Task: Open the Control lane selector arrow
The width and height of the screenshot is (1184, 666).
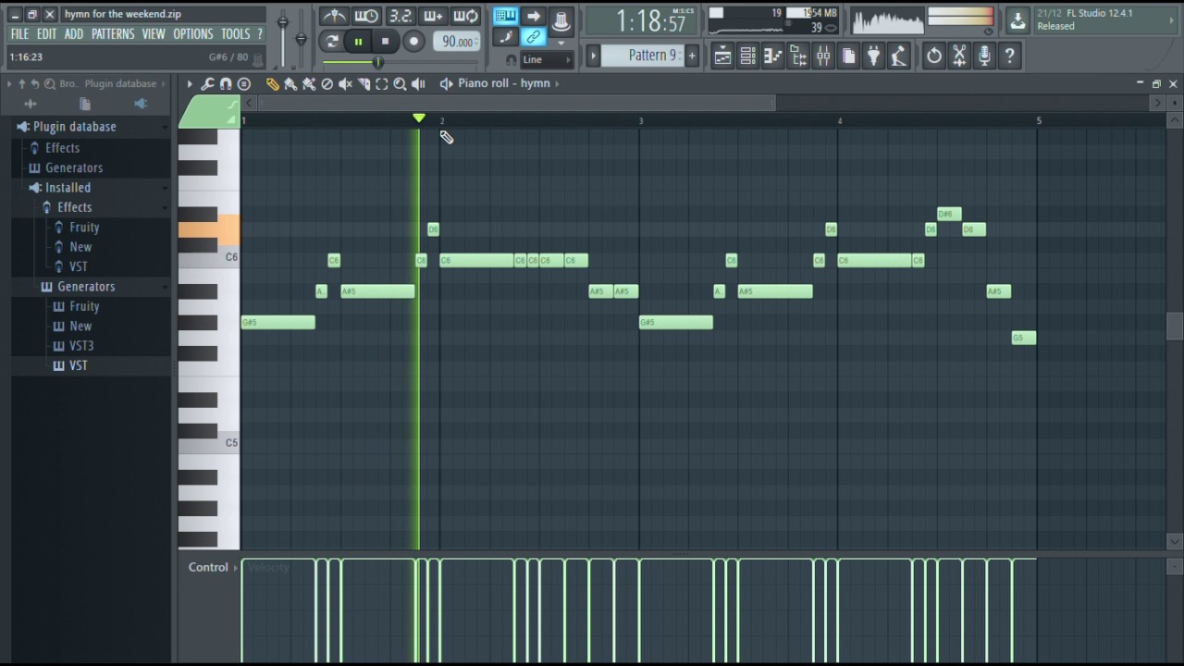Action: pyautogui.click(x=236, y=568)
